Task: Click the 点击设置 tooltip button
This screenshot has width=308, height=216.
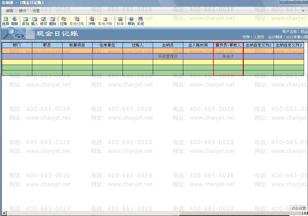Action: [299, 208]
